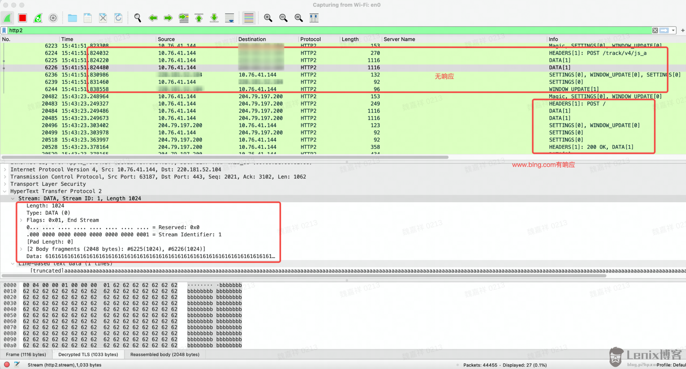
Task: Open the Find Packet magnifier tool
Action: coord(137,18)
